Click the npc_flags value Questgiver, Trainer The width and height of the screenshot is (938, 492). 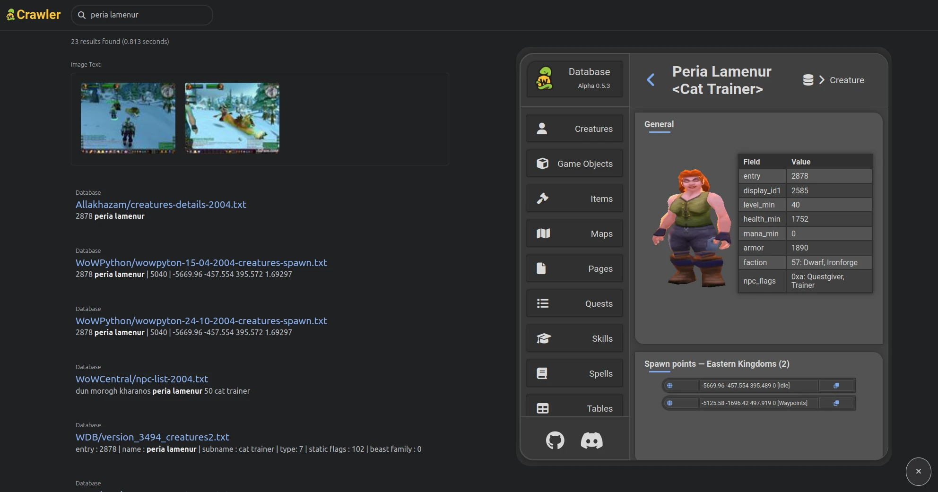(829, 281)
